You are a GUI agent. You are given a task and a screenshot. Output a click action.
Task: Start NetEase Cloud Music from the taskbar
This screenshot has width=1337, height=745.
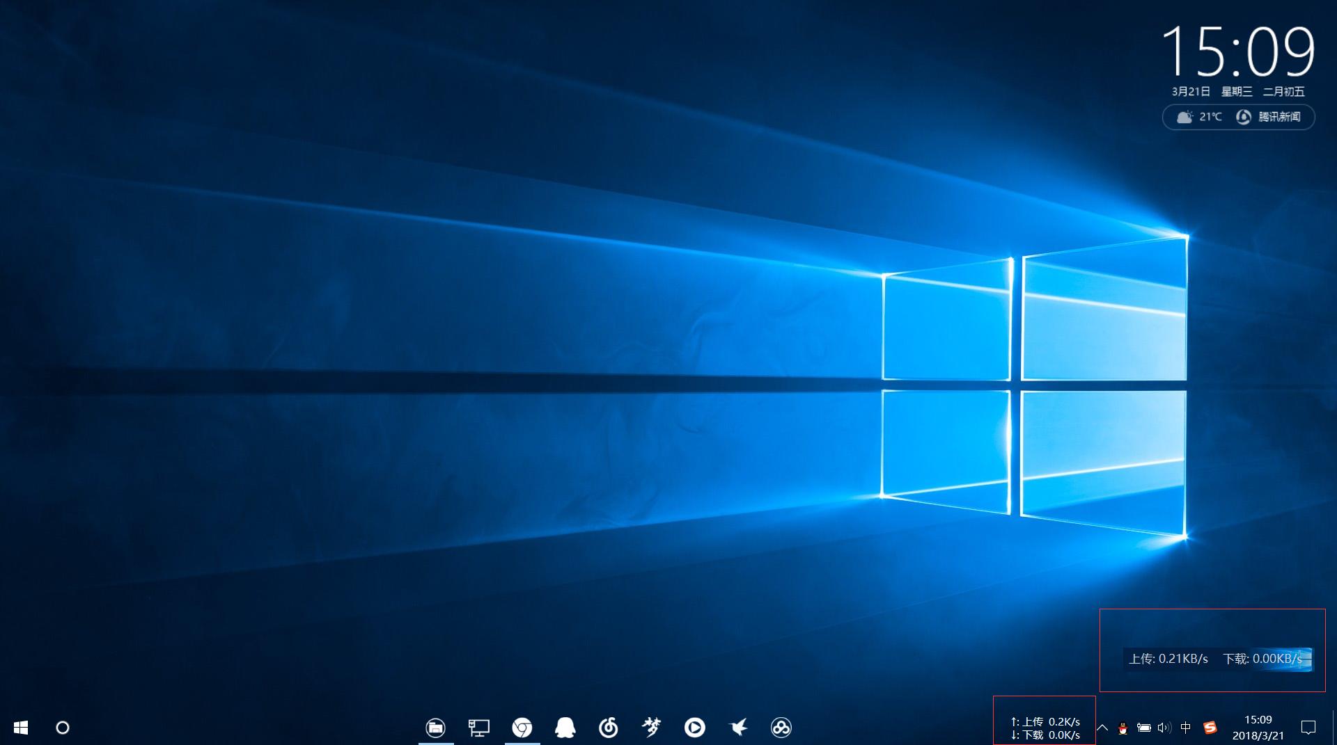(609, 728)
